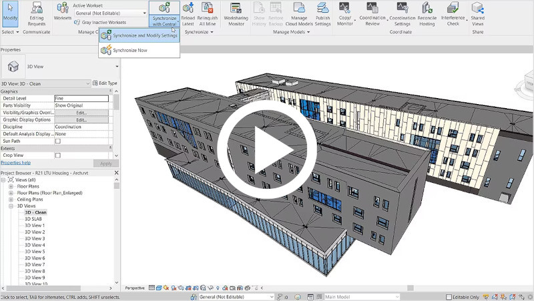Screen dimensions: 534x301
Task: Click the Detail Level value field
Action: (x=81, y=98)
